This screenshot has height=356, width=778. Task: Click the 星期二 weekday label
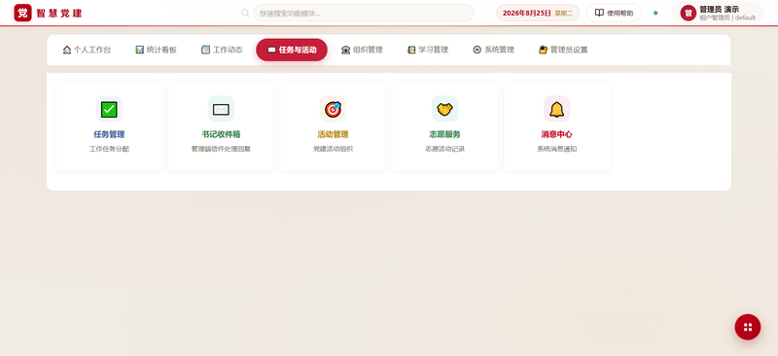[x=564, y=14]
